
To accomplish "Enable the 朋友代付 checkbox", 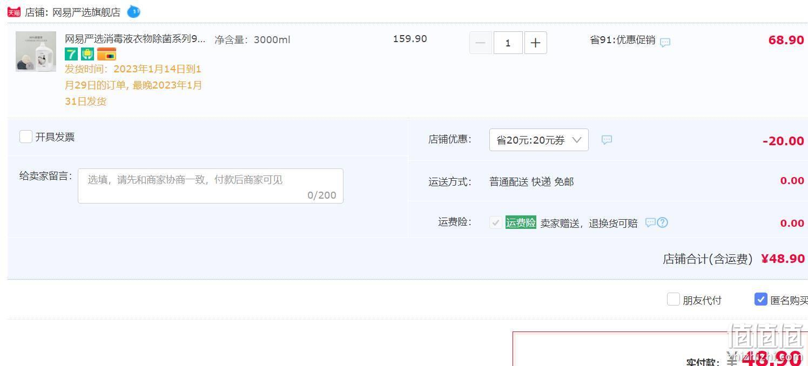I will click(674, 299).
